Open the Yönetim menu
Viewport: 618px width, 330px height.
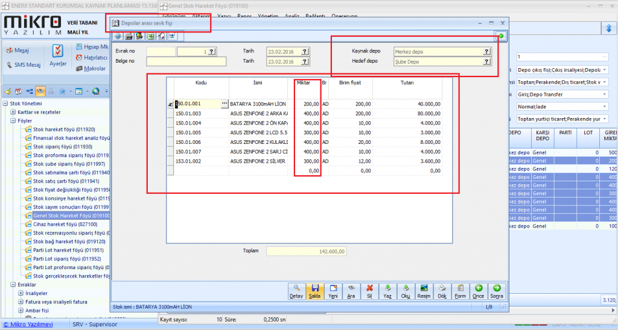(267, 16)
